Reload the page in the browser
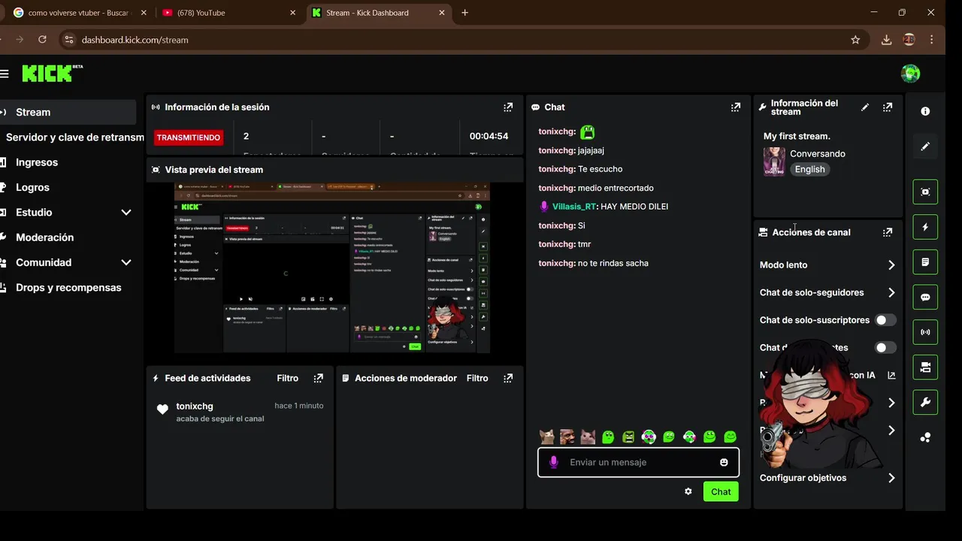Viewport: 962px width, 541px height. [x=42, y=40]
